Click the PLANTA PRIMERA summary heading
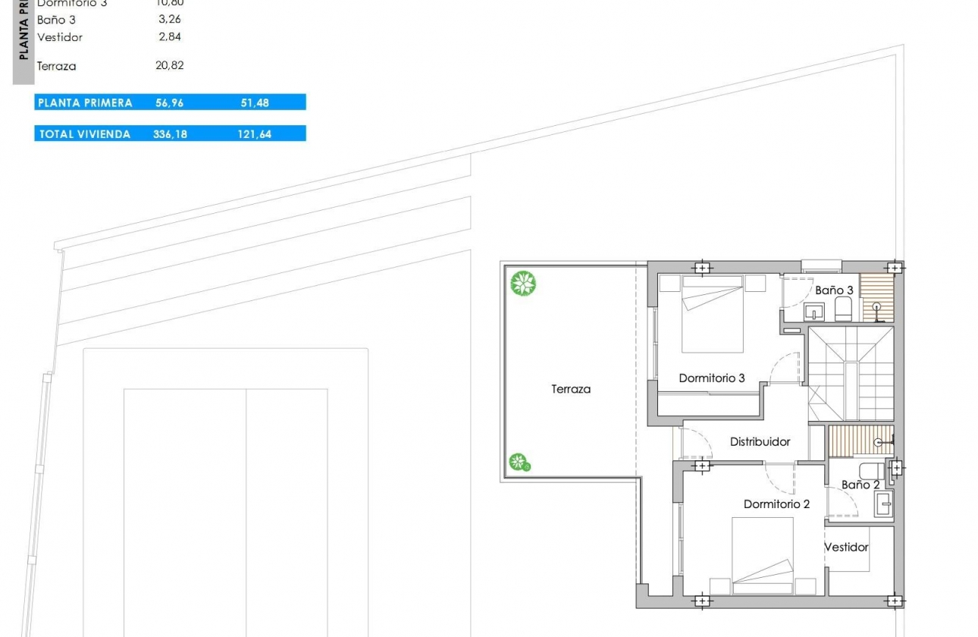 (x=85, y=102)
